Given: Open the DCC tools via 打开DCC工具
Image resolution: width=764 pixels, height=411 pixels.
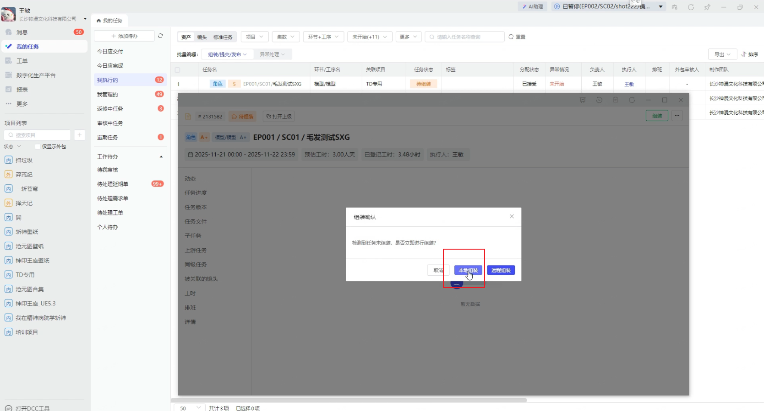Looking at the screenshot, I should click(x=32, y=408).
